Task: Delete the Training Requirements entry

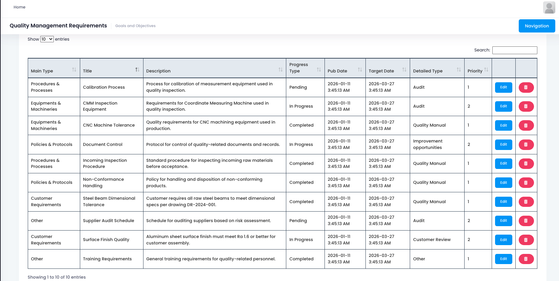Action: [x=526, y=259]
